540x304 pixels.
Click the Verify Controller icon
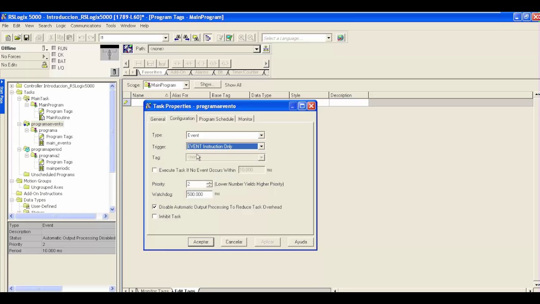pos(229,38)
